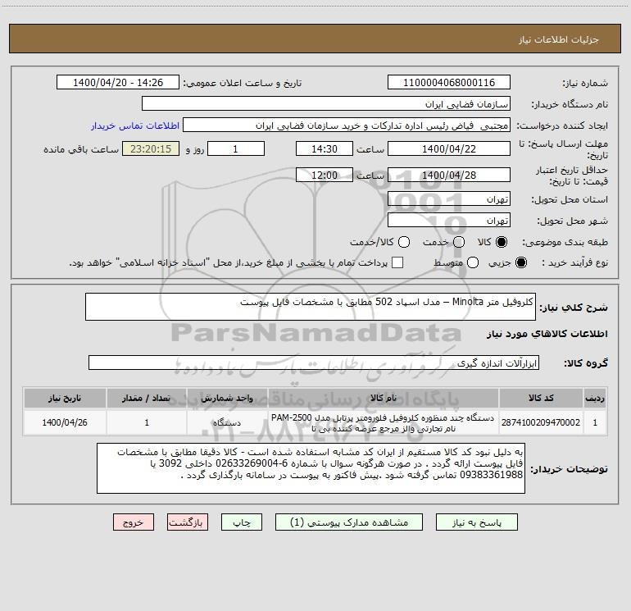Click the مشاهده مدارک پیوستی (1) button
This screenshot has height=611, width=631.
[x=349, y=522]
